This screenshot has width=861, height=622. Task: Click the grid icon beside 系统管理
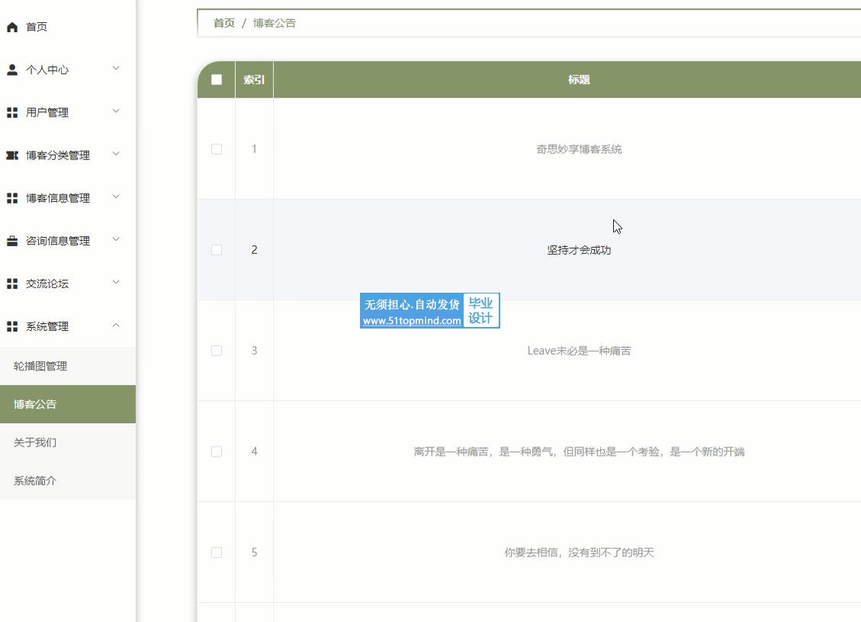click(x=12, y=326)
